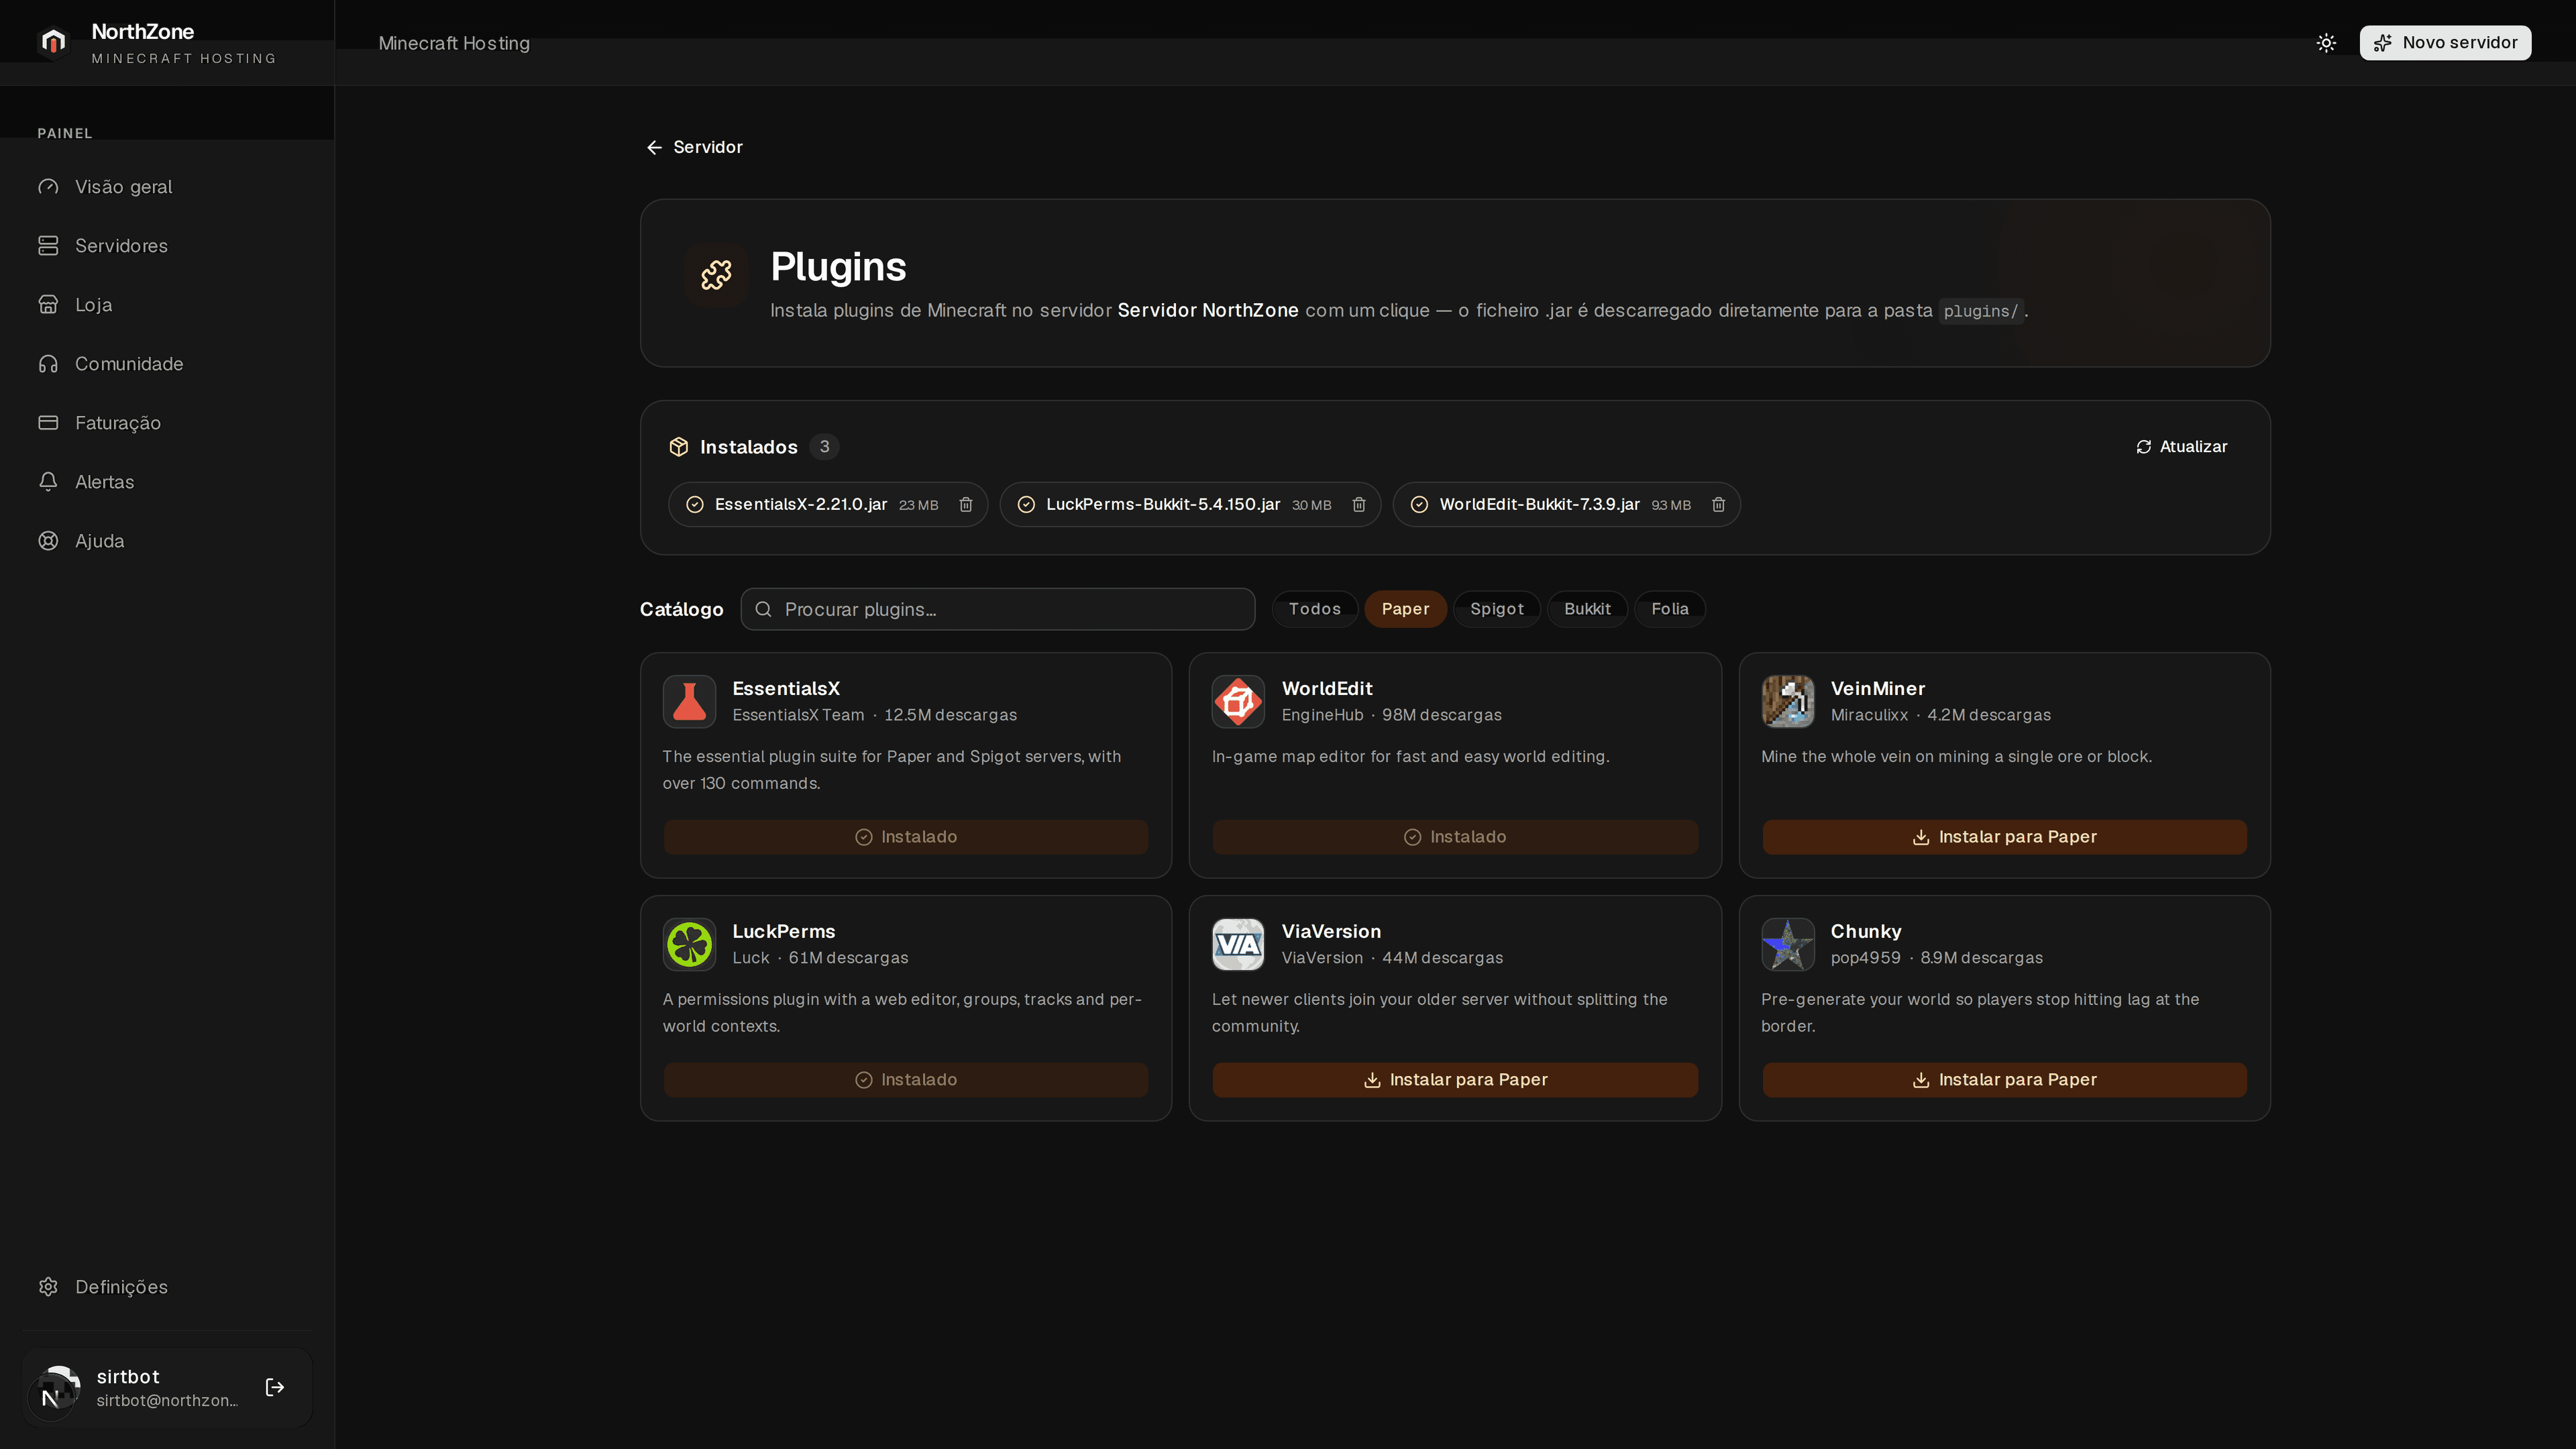The width and height of the screenshot is (2576, 1449).
Task: Click the logout icon next to sirtbot
Action: pyautogui.click(x=275, y=1387)
